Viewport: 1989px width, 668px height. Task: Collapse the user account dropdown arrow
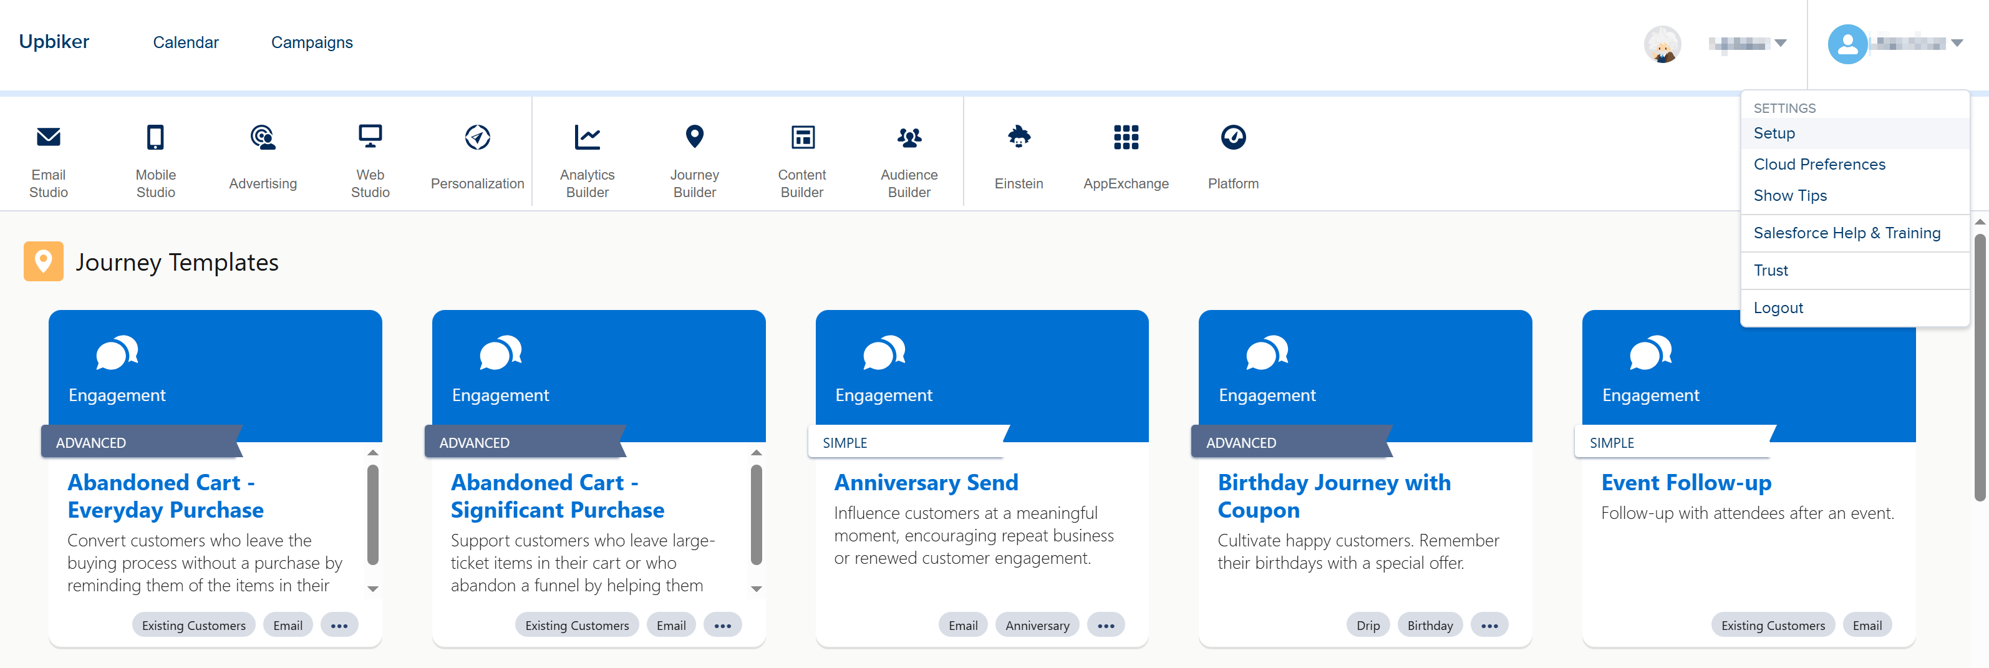1956,43
